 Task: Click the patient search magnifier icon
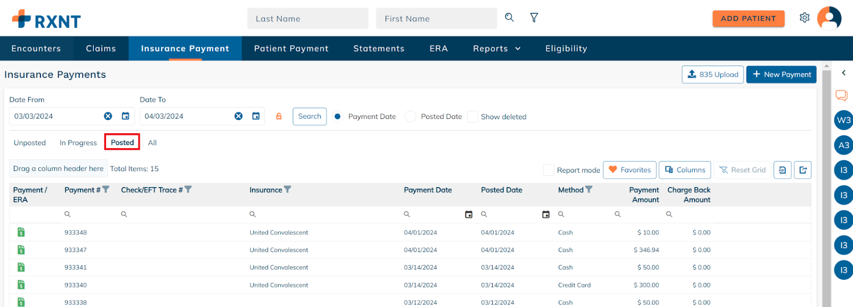coord(509,18)
